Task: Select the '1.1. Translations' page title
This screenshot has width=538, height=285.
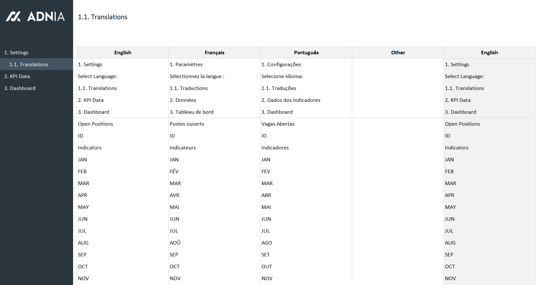Action: tap(103, 17)
